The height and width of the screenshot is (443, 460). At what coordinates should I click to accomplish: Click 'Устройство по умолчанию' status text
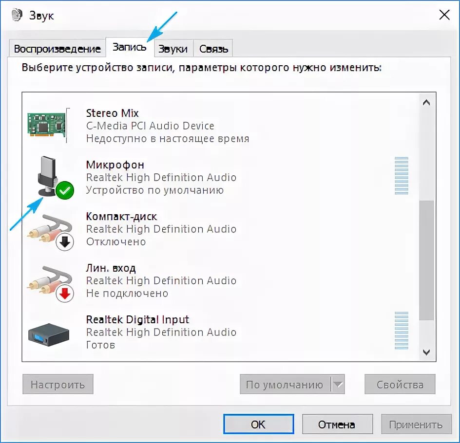point(155,190)
